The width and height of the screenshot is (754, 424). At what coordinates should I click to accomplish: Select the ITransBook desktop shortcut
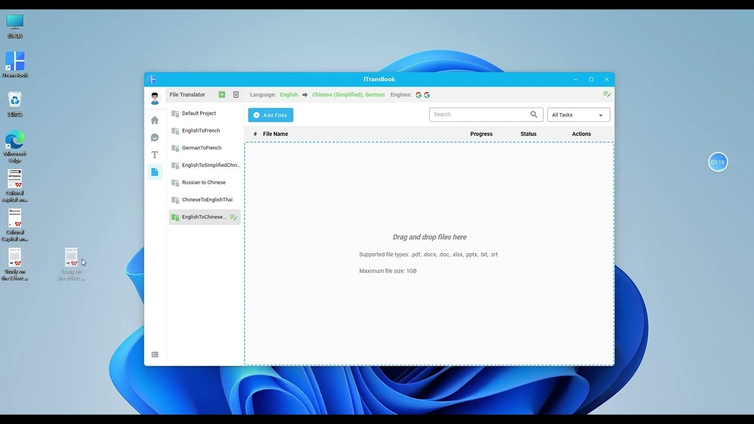click(x=15, y=65)
